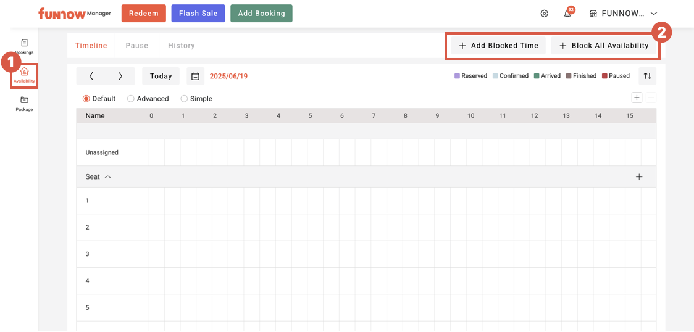The image size is (694, 332).
Task: Click the sort order arrows icon
Action: pos(647,76)
